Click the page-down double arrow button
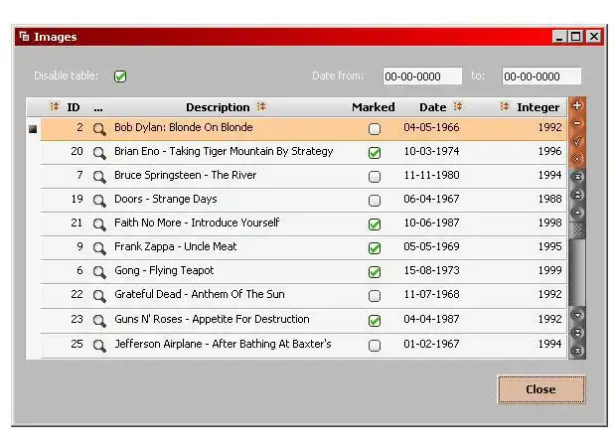The width and height of the screenshot is (616, 447). [x=577, y=333]
